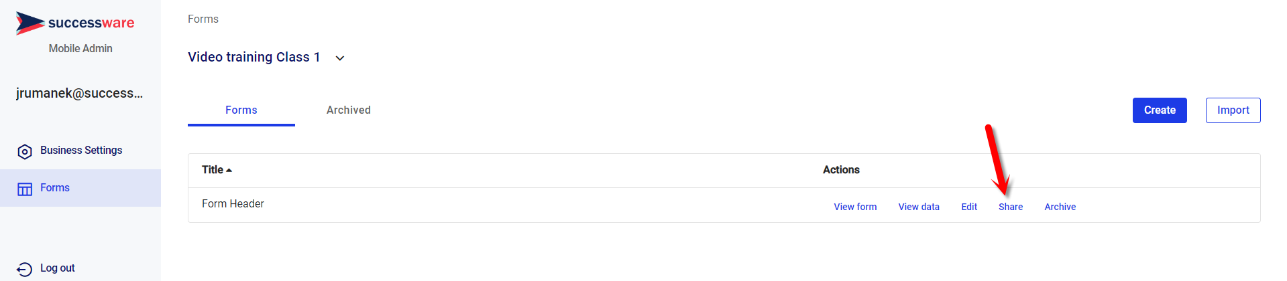Click the Log out arrow icon
Image resolution: width=1287 pixels, height=281 pixels.
click(x=25, y=269)
